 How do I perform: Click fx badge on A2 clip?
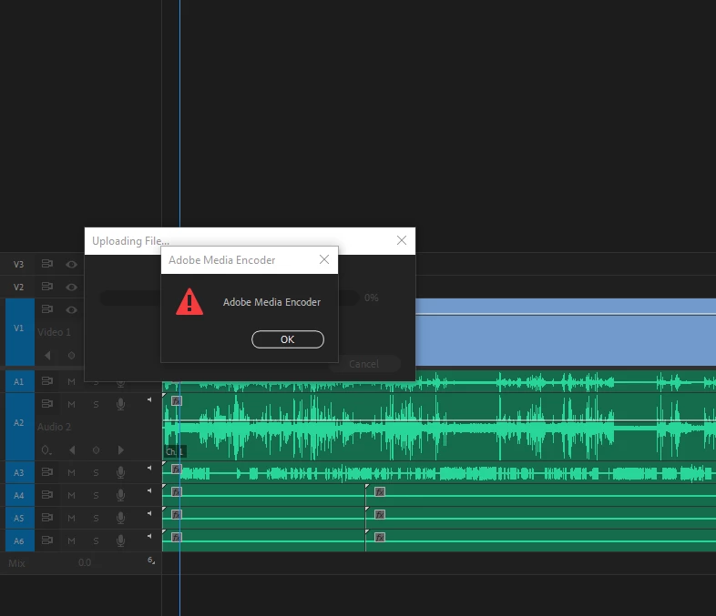click(x=177, y=400)
